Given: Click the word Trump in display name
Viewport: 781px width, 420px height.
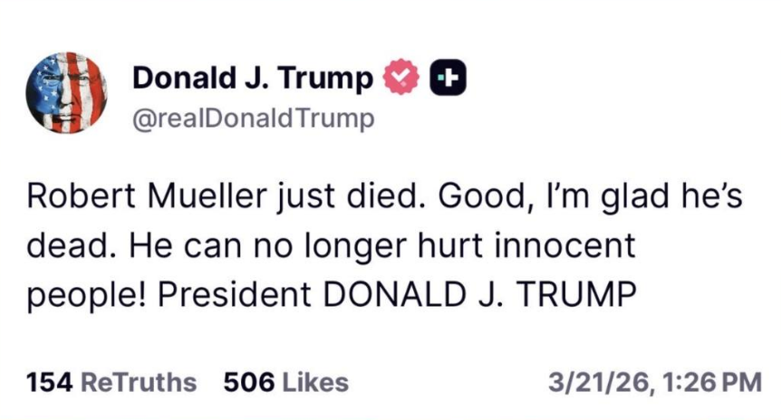Looking at the screenshot, I should (x=332, y=79).
